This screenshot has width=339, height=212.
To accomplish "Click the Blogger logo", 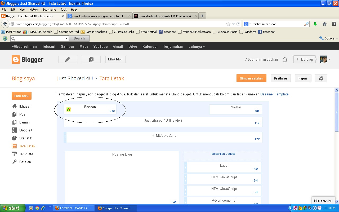I will click(28, 60).
